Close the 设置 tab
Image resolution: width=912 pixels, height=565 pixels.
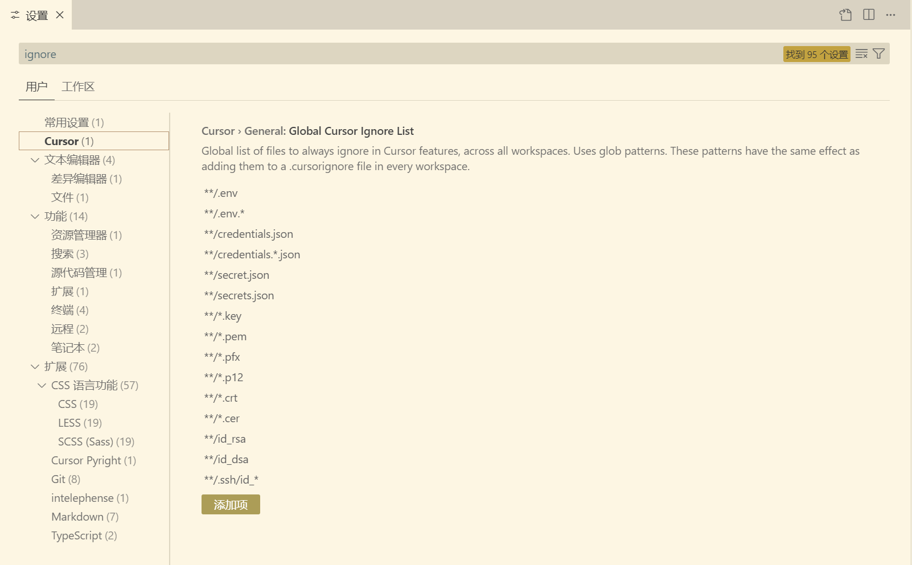point(60,15)
